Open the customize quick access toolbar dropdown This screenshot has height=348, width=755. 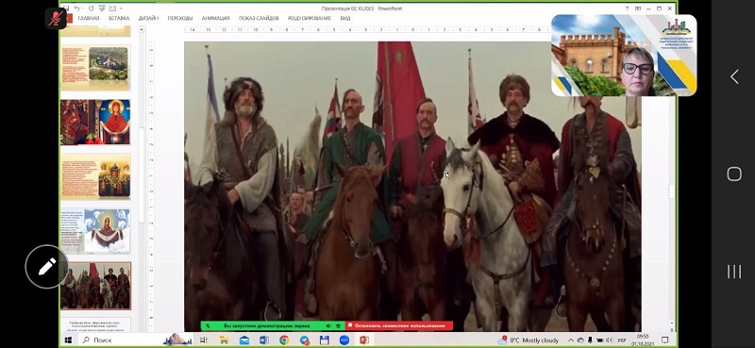point(121,8)
